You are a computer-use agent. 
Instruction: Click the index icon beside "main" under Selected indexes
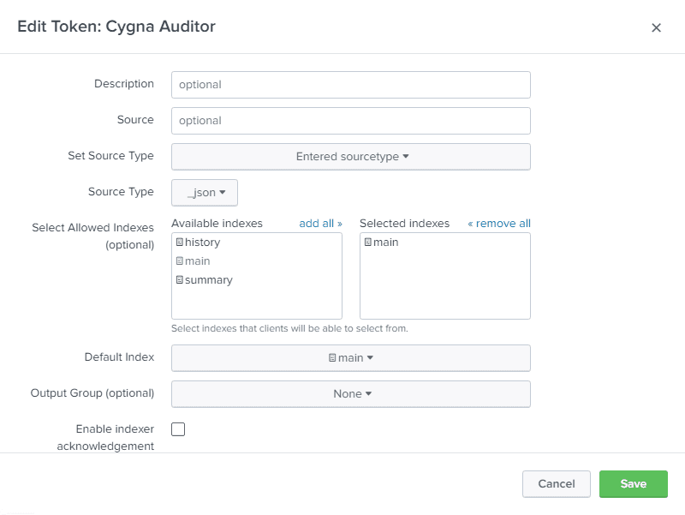(368, 243)
